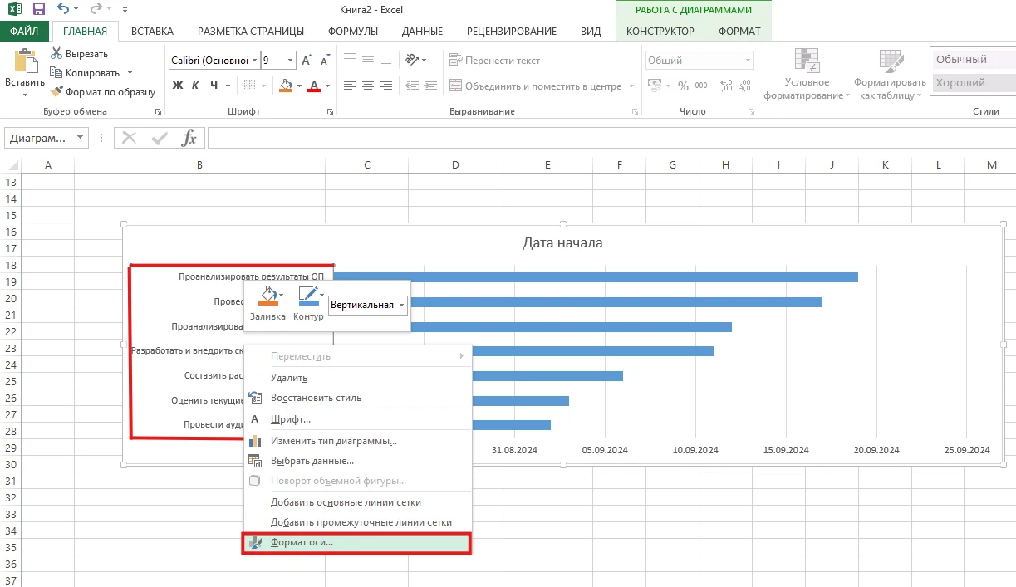Click Шрифт... in the context menu
This screenshot has height=587, width=1016.
point(290,419)
